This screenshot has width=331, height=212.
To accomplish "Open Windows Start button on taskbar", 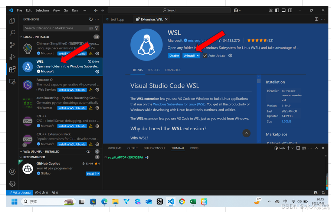I will [x=14, y=202].
